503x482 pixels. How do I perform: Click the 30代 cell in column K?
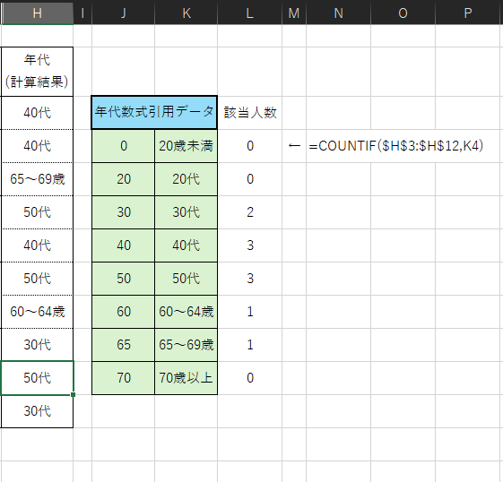(x=186, y=212)
